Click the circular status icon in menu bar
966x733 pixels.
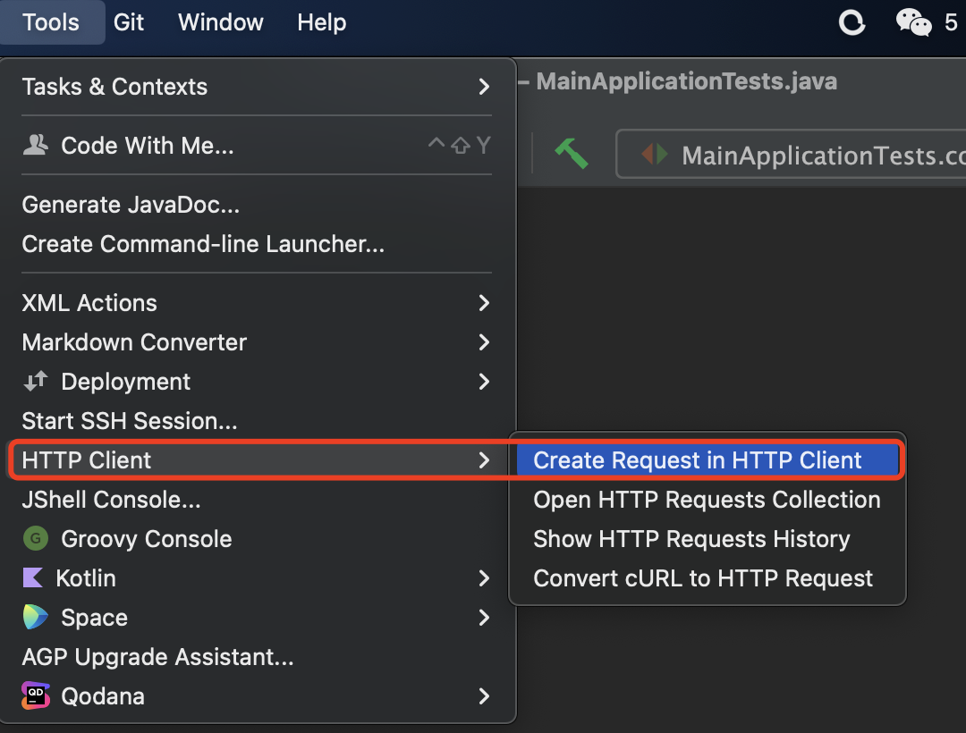[852, 22]
